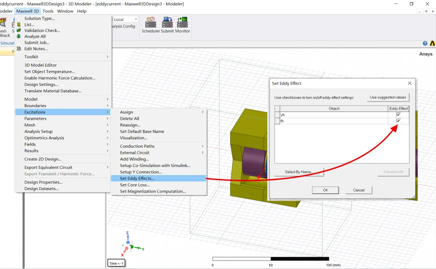Viewport: 436px width, 269px height.
Task: Expand the Analysis Setup submenu
Action: click(107, 132)
